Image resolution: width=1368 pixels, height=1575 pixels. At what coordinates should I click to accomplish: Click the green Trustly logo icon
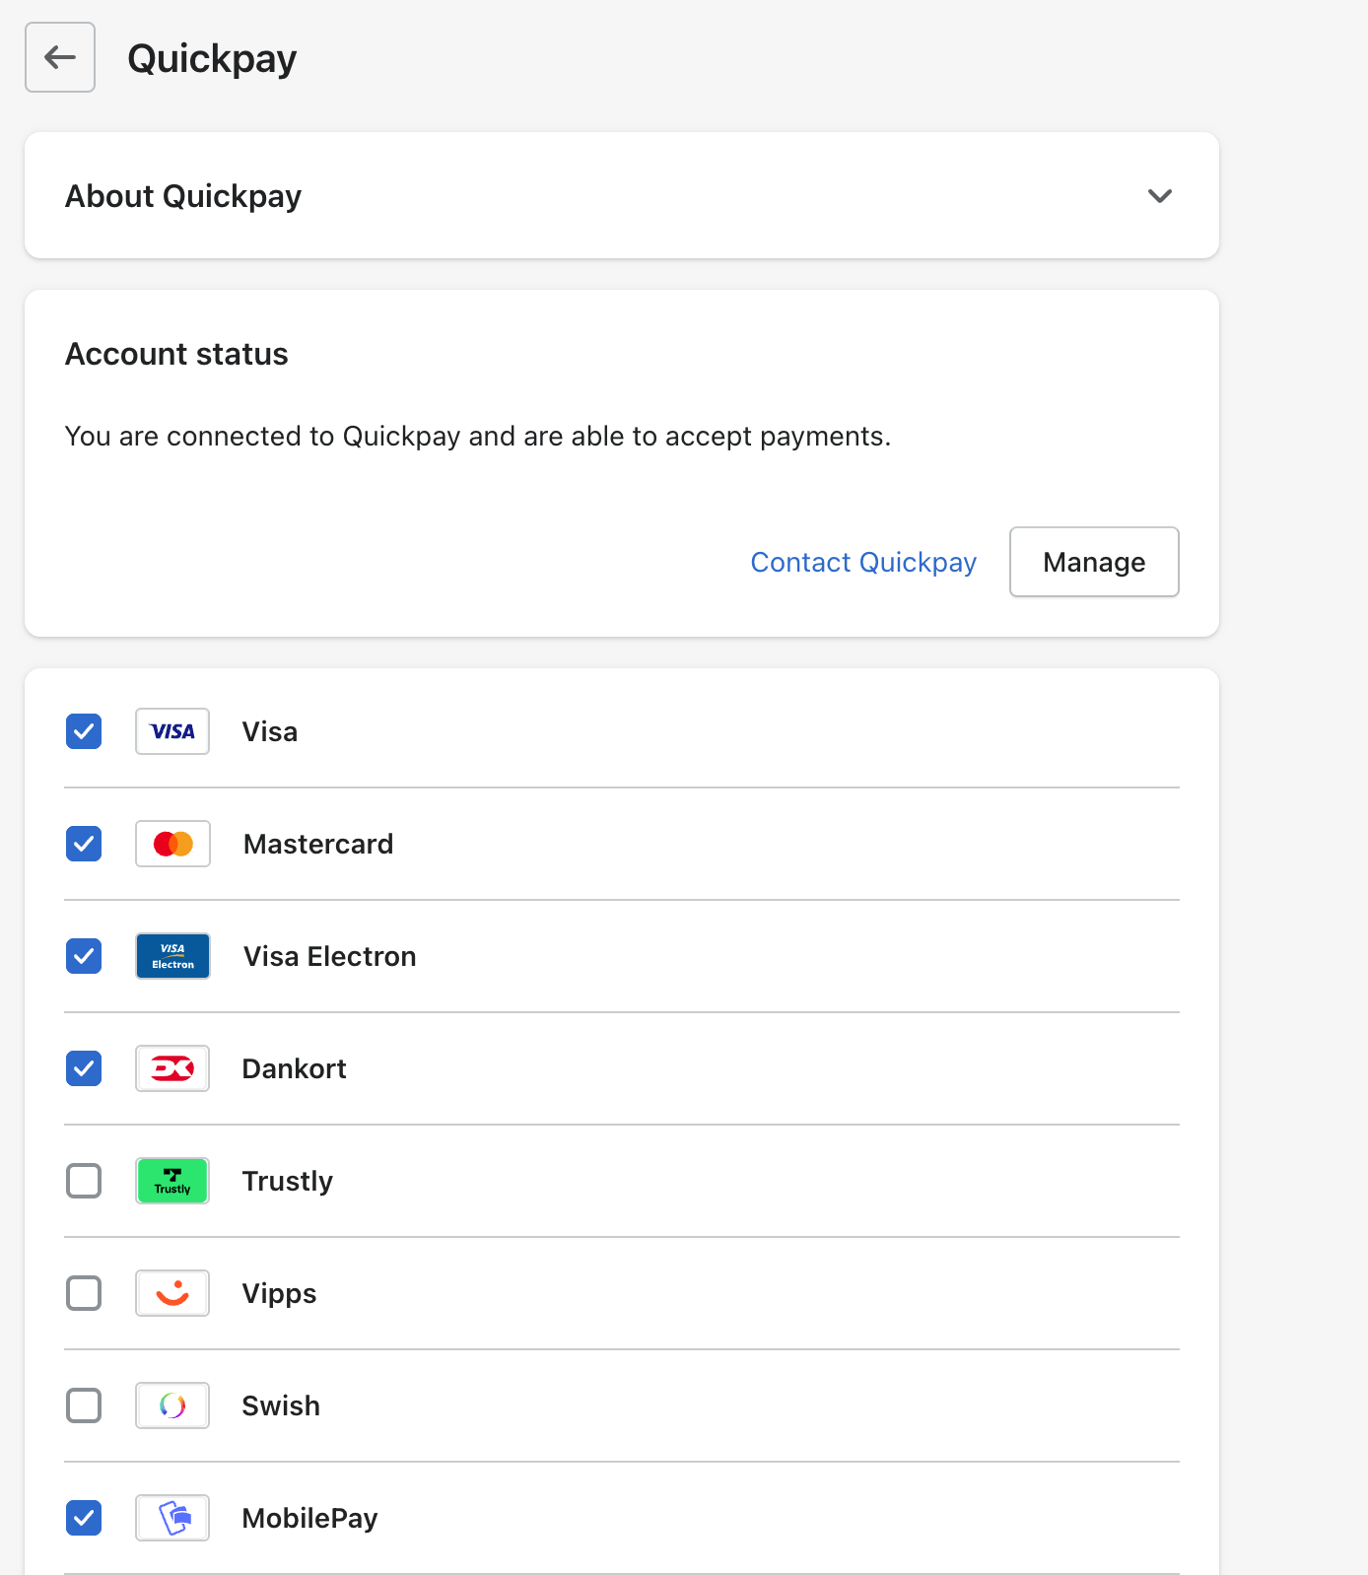172,1181
